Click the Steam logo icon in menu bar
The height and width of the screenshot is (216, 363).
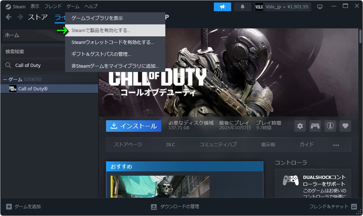(8, 7)
